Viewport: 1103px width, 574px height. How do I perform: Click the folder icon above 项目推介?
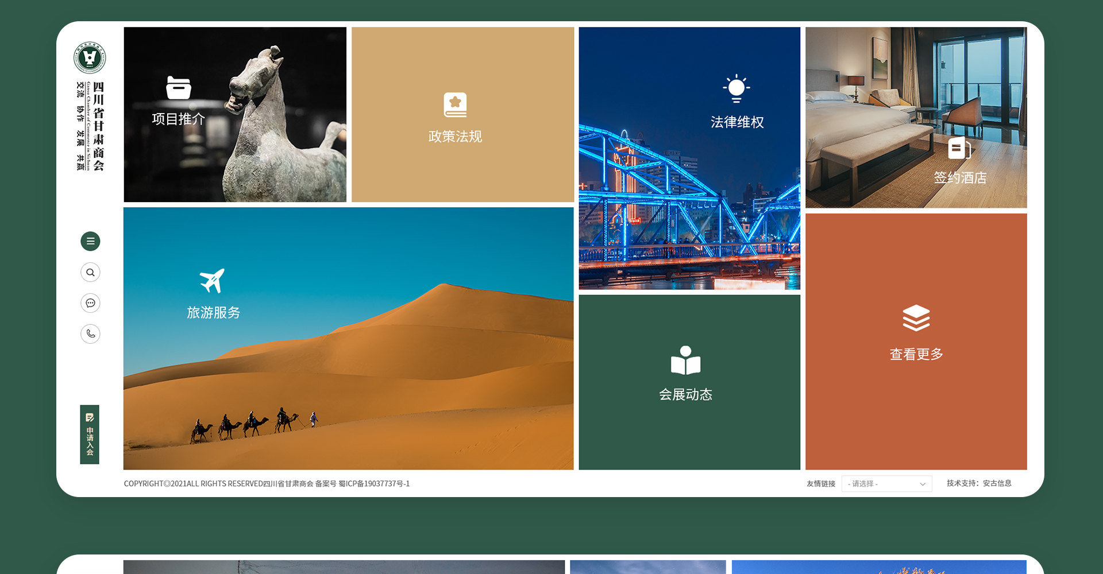179,88
